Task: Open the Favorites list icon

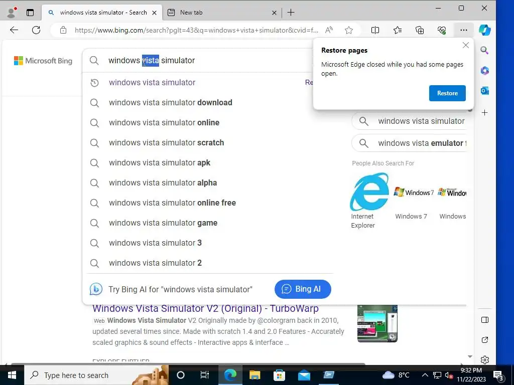Action: click(398, 30)
